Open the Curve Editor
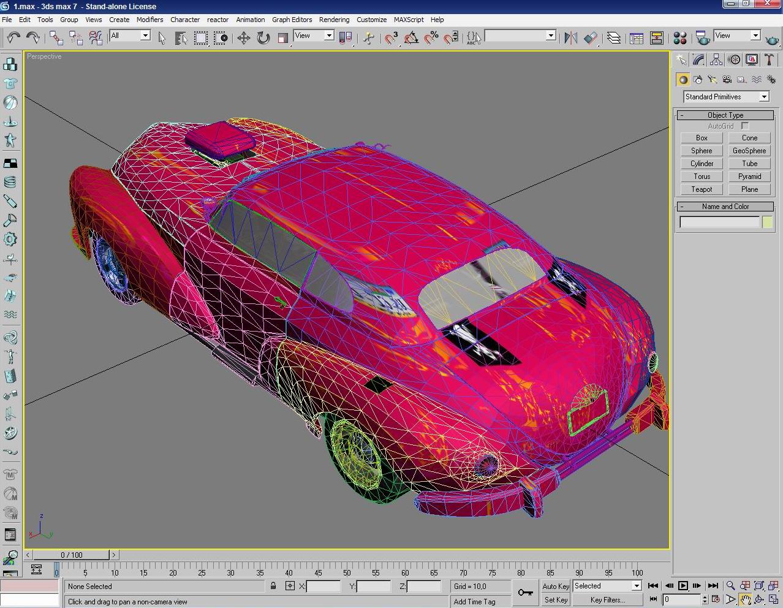This screenshot has height=608, width=783. click(x=636, y=38)
